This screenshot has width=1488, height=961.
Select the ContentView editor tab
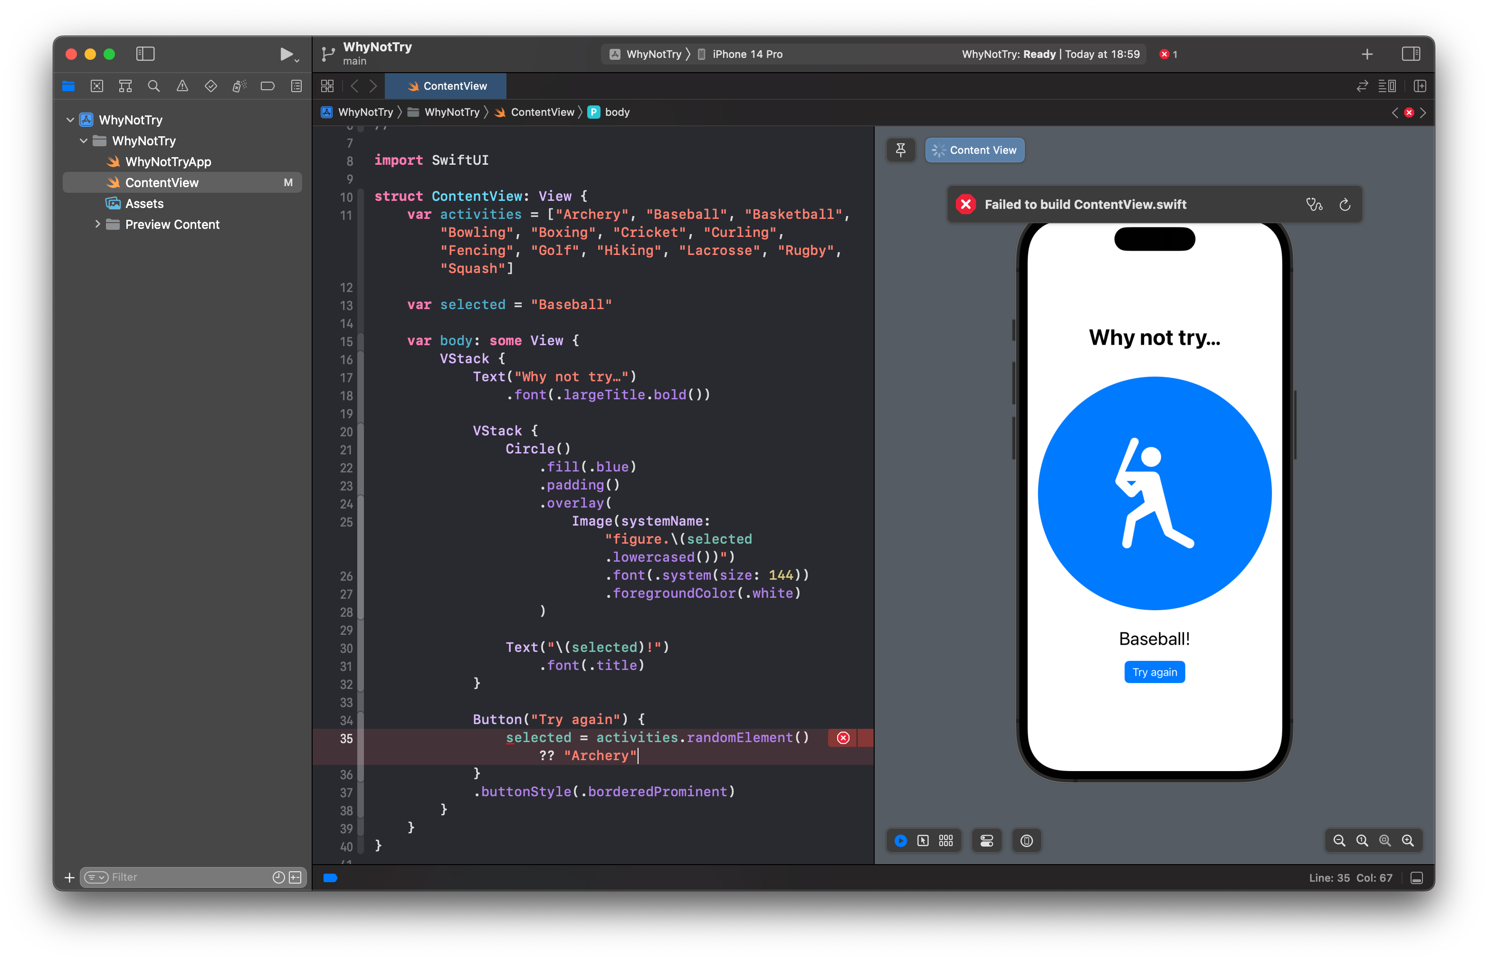446,86
